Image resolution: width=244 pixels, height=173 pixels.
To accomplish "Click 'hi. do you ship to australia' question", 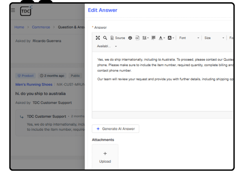I will (41, 94).
